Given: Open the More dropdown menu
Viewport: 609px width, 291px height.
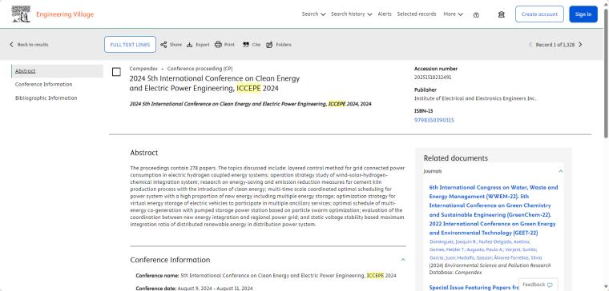Looking at the screenshot, I should click(454, 14).
